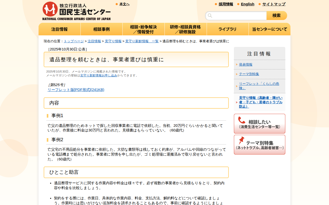The image size is (329, 205).
Task: Click 見守り新鮮情報お申し込み registration link
Action: coord(98,75)
